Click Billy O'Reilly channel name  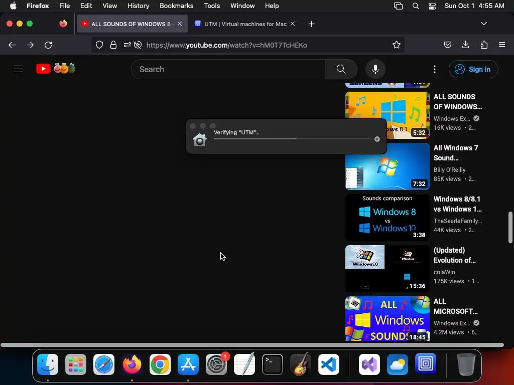coord(449,169)
